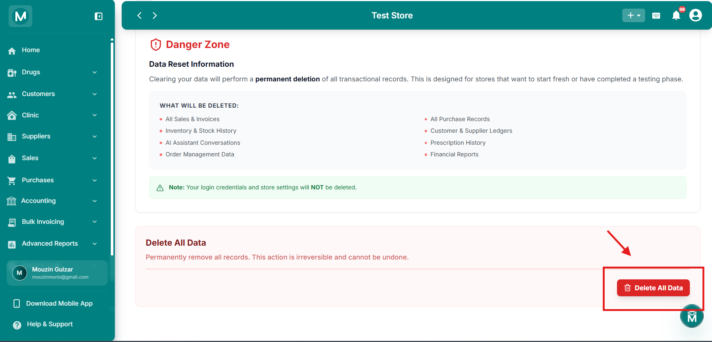The width and height of the screenshot is (712, 342).
Task: Go forward with the right arrow
Action: pos(155,15)
